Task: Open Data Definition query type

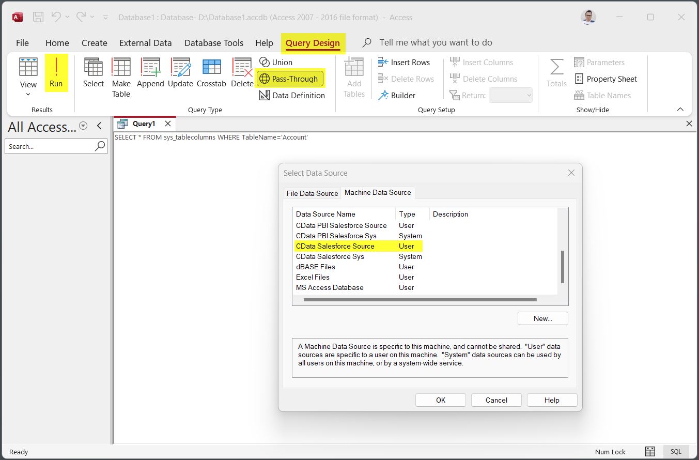Action: click(292, 96)
